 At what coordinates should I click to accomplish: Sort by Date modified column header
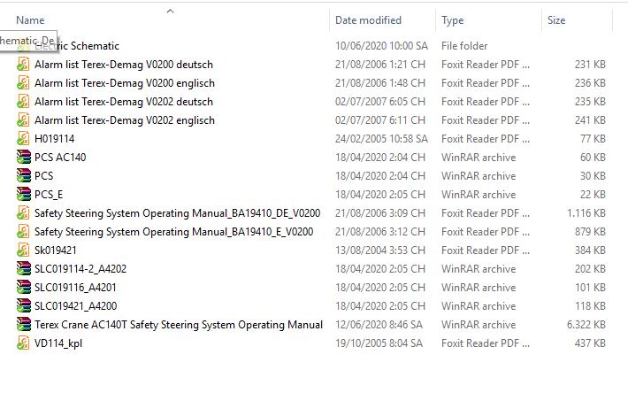368,20
